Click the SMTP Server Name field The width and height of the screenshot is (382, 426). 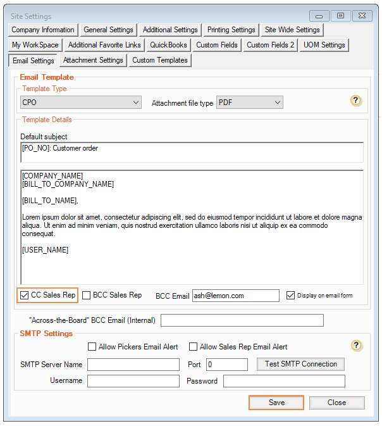pyautogui.click(x=133, y=365)
